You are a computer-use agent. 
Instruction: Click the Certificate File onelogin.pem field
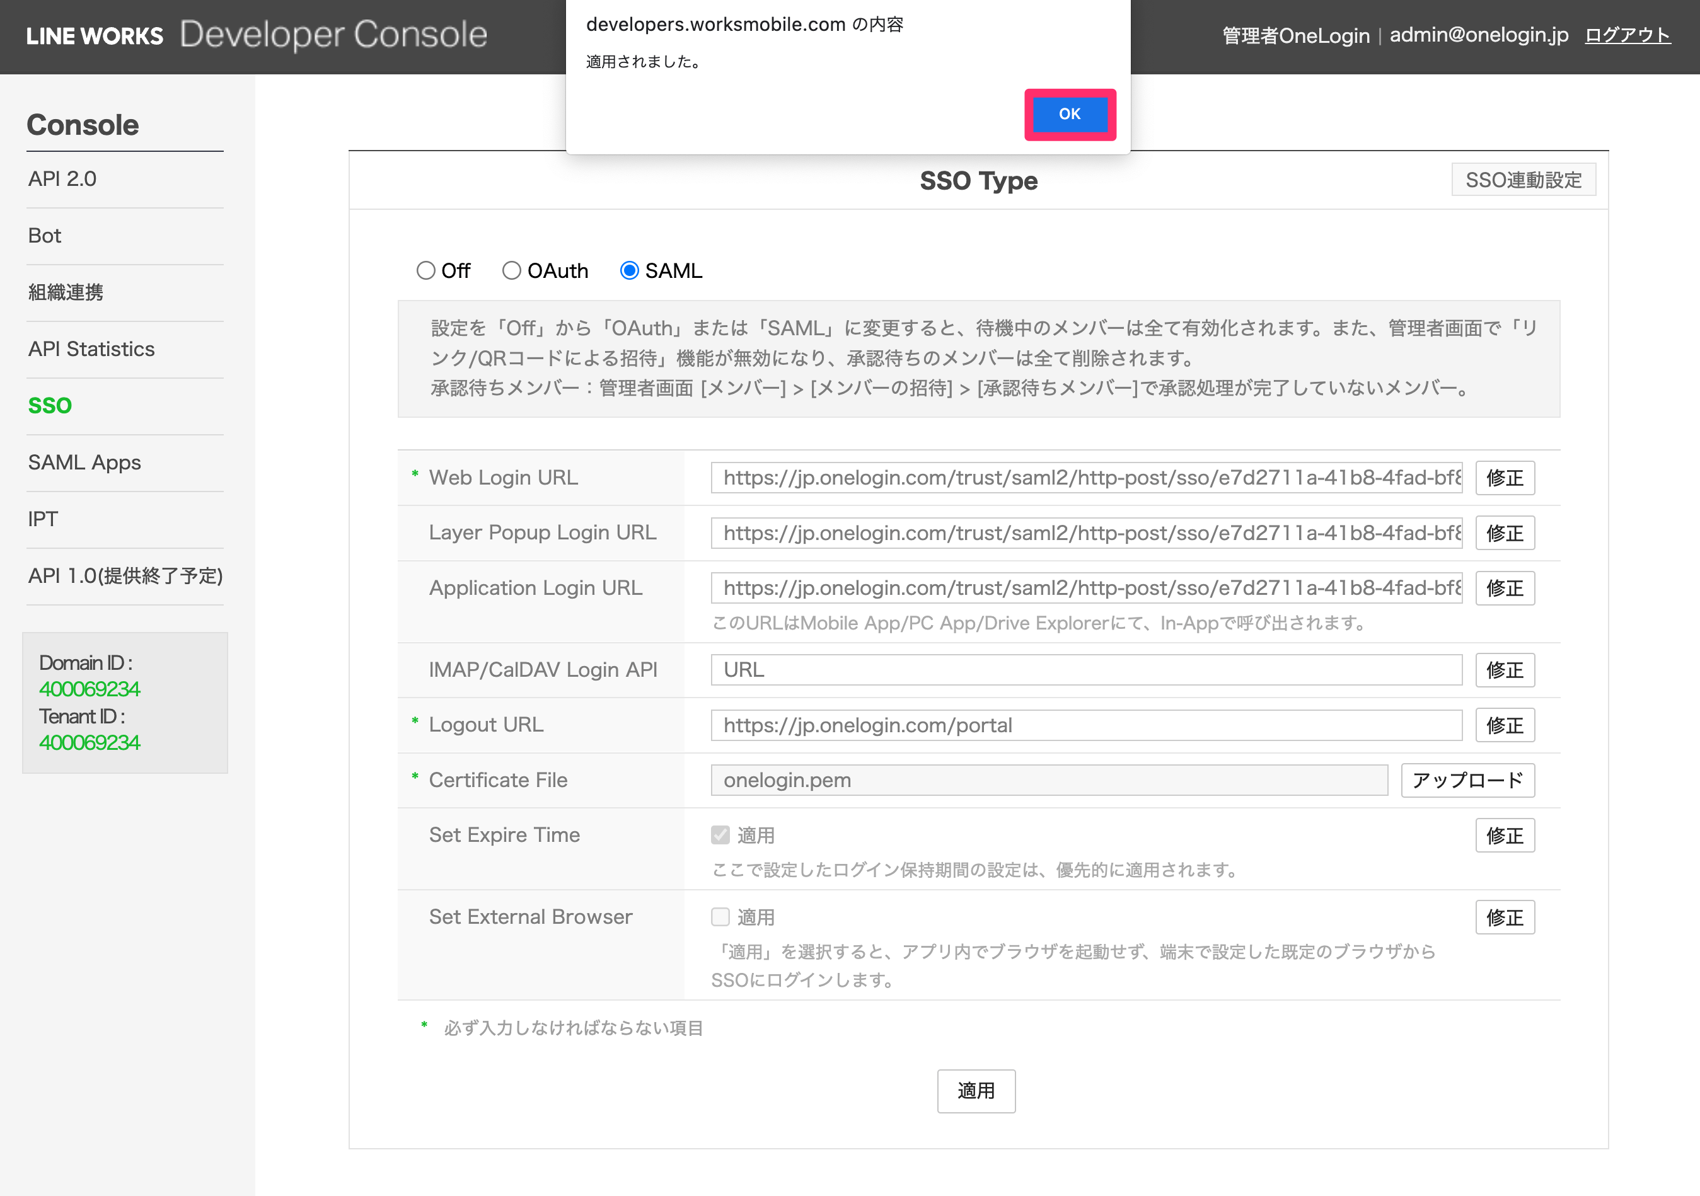click(1049, 780)
